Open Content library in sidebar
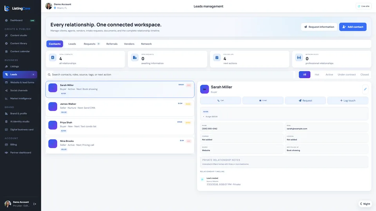The image size is (376, 211). 20,43
